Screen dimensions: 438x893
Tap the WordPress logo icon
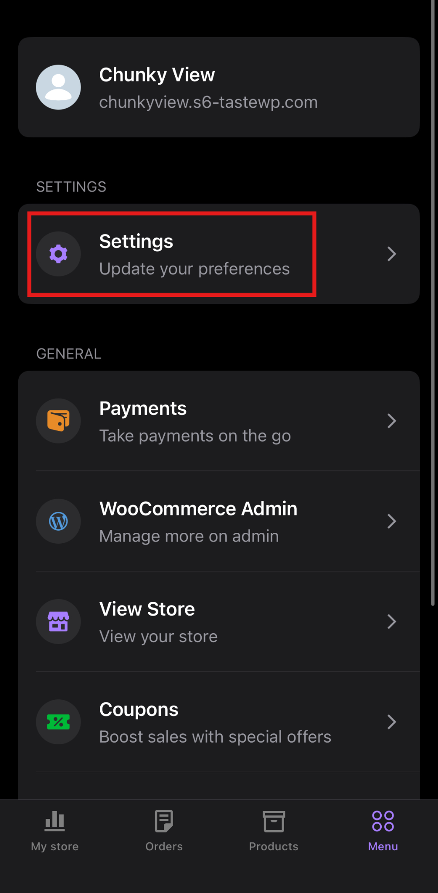[58, 521]
